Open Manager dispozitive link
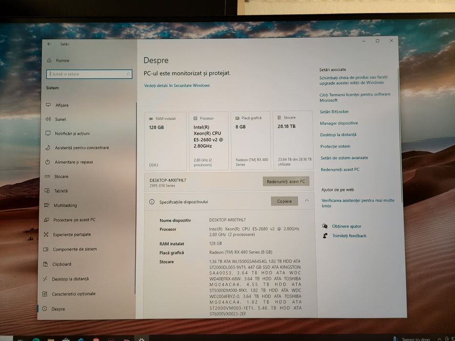The image size is (455, 341). pos(339,123)
